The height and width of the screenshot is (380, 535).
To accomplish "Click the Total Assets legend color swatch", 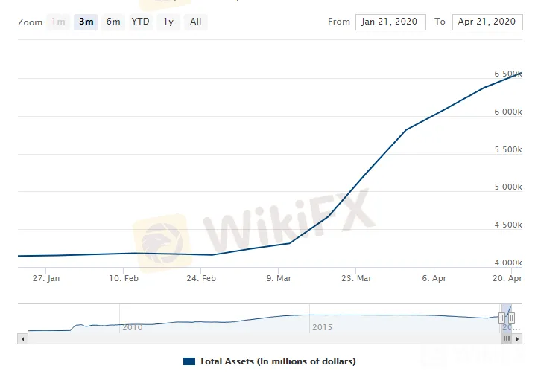I will [x=189, y=361].
